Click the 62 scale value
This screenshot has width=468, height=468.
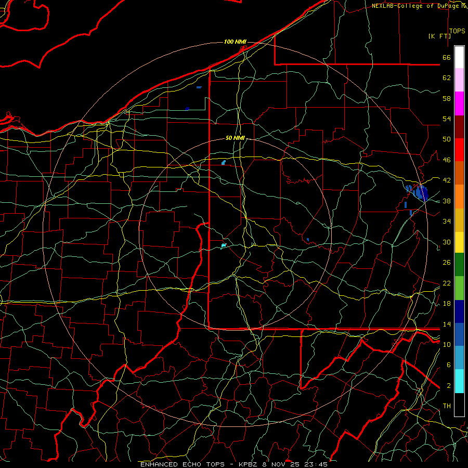(447, 78)
